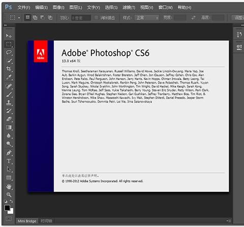Viewport: 244px width, 227px height.
Task: Click the legal notice link on splash
Action: click(x=80, y=175)
